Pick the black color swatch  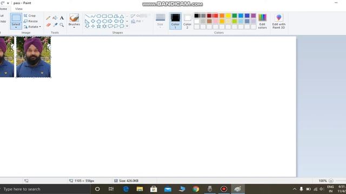coord(196,16)
